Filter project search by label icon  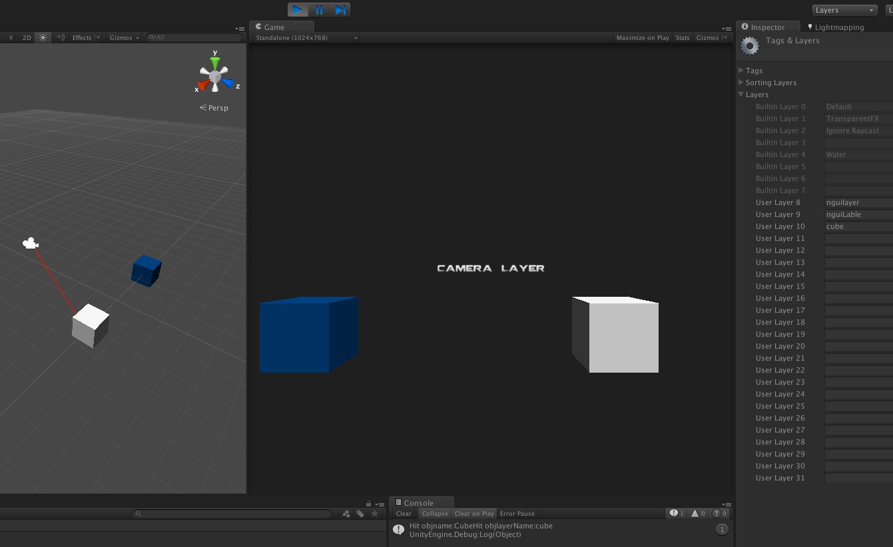(360, 514)
